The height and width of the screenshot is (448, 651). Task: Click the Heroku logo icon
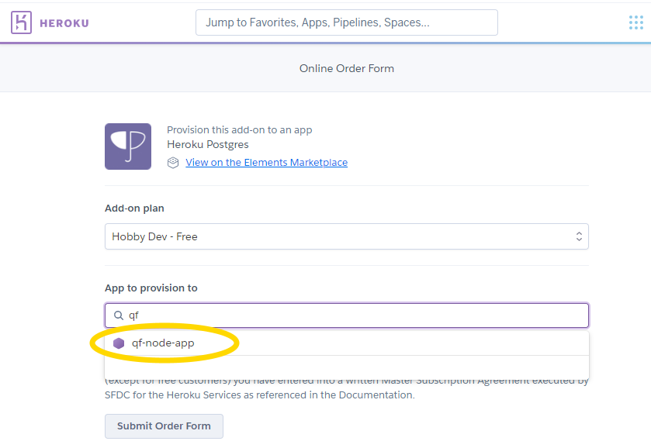pyautogui.click(x=22, y=22)
